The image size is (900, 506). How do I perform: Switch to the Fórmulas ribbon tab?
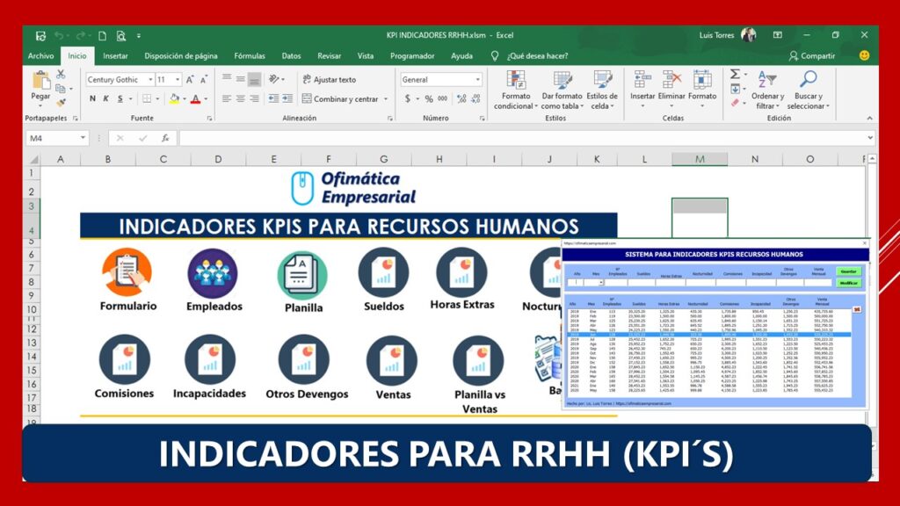coord(250,54)
